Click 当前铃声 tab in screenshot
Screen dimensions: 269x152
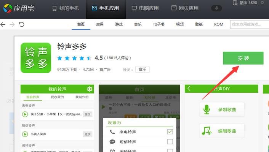[33, 97]
